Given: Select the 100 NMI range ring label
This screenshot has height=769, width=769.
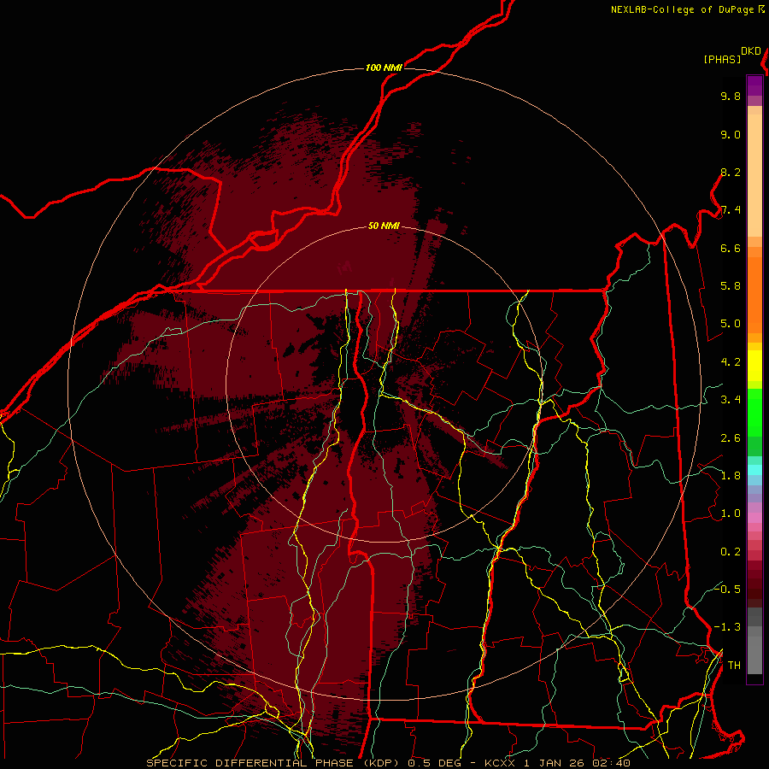Looking at the screenshot, I should 384,68.
